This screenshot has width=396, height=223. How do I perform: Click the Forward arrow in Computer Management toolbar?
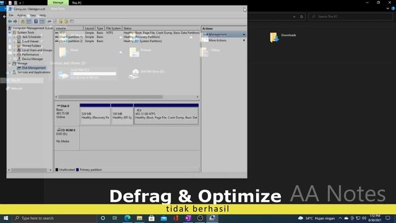click(x=15, y=22)
